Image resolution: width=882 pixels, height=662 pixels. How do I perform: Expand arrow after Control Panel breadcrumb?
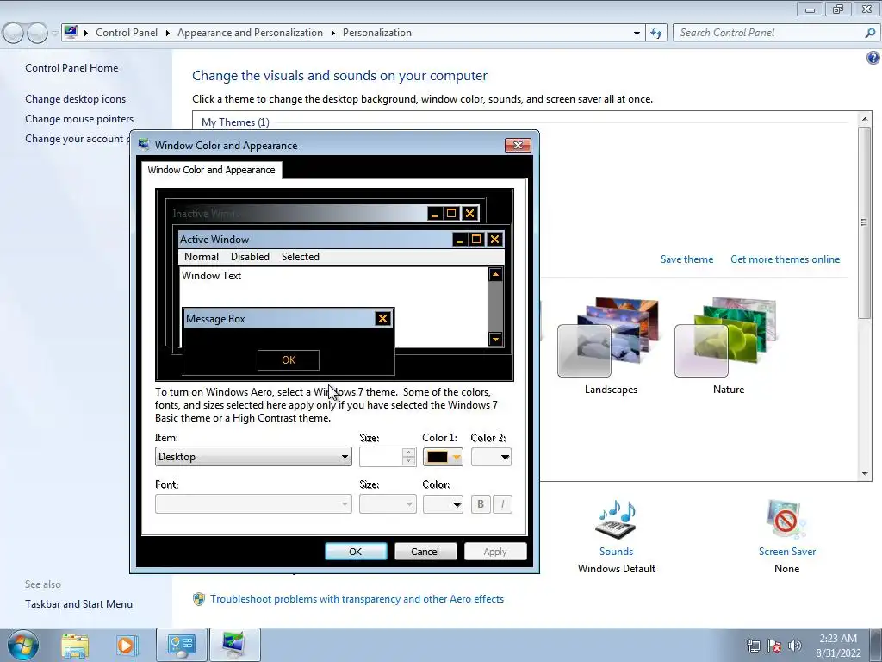pos(168,34)
